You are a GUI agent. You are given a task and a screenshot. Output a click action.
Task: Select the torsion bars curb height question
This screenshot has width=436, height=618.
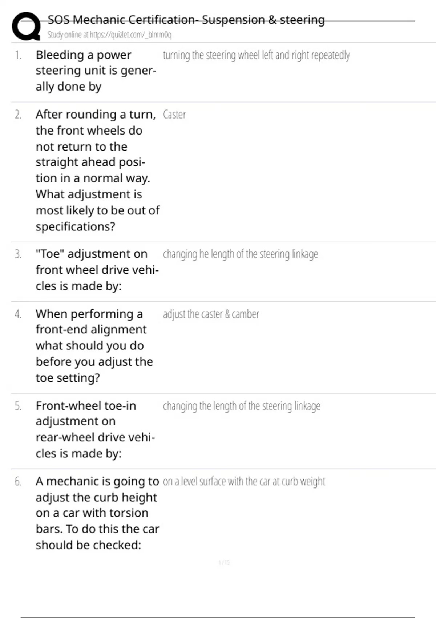(97, 513)
